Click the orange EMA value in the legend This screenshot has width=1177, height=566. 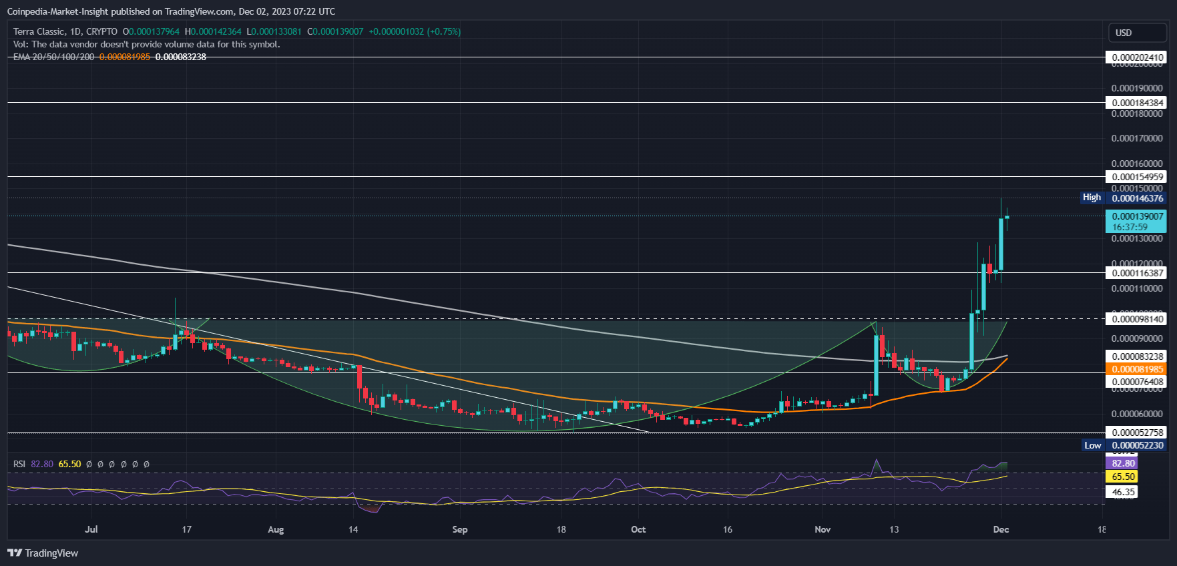pos(125,57)
